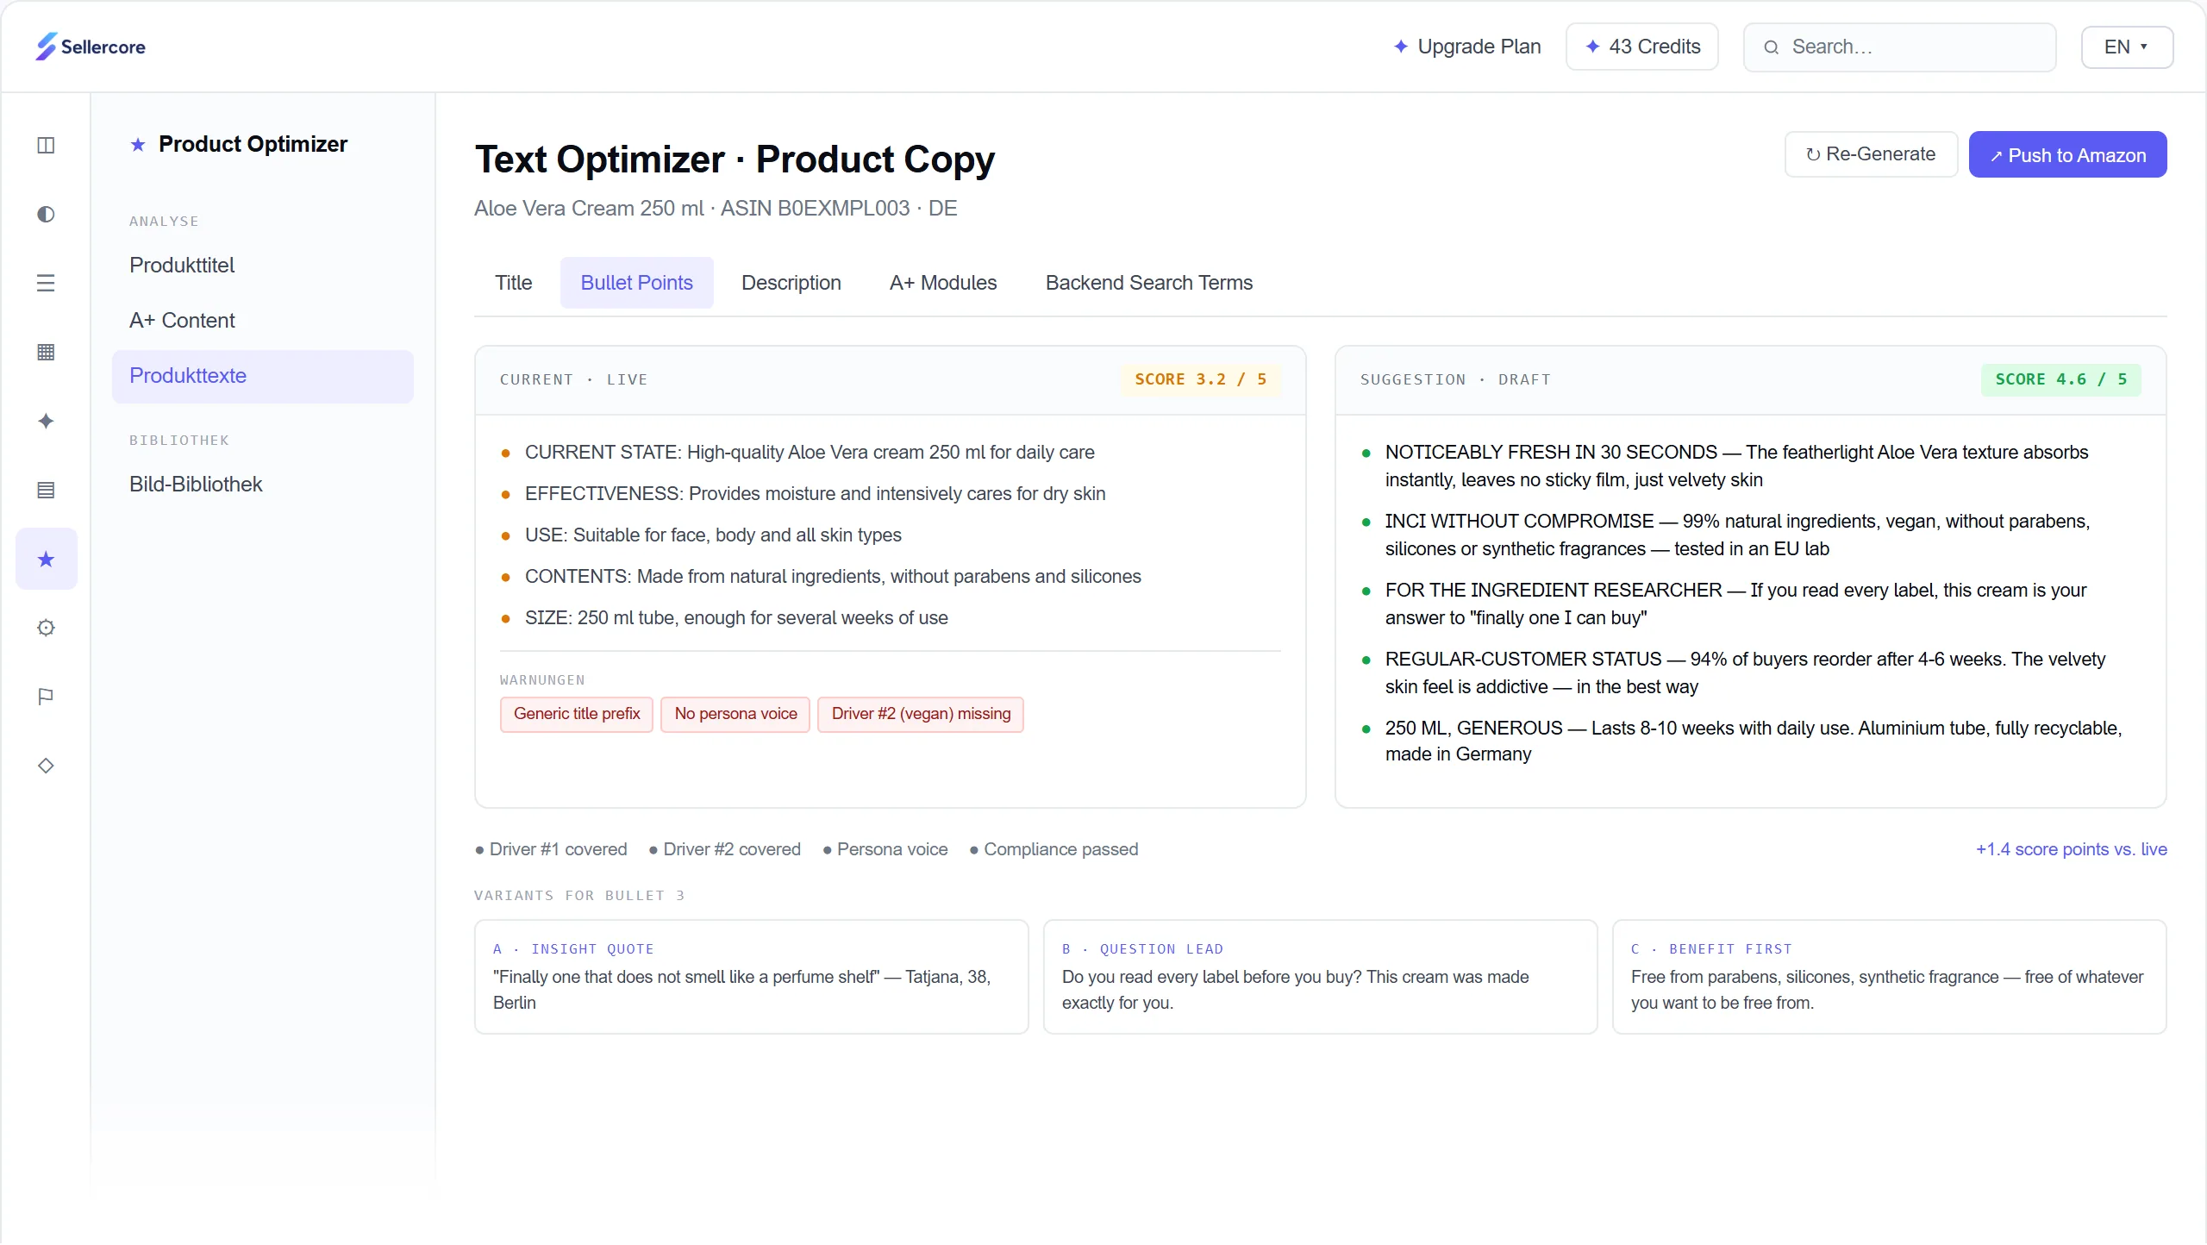
Task: Open Produkttitel in the side menu
Action: coord(263,266)
